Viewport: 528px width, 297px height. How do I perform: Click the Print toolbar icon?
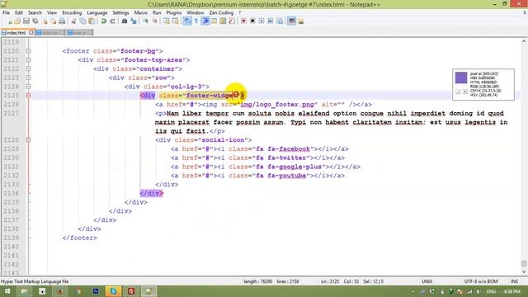(62, 21)
